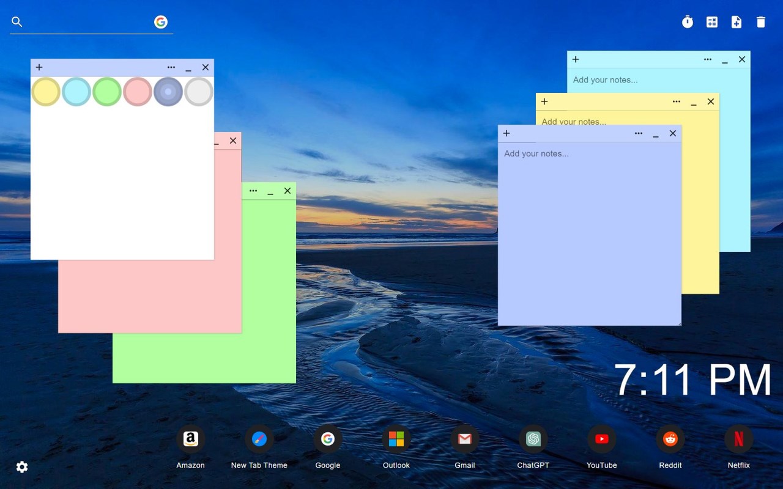Close the green note

pos(288,191)
